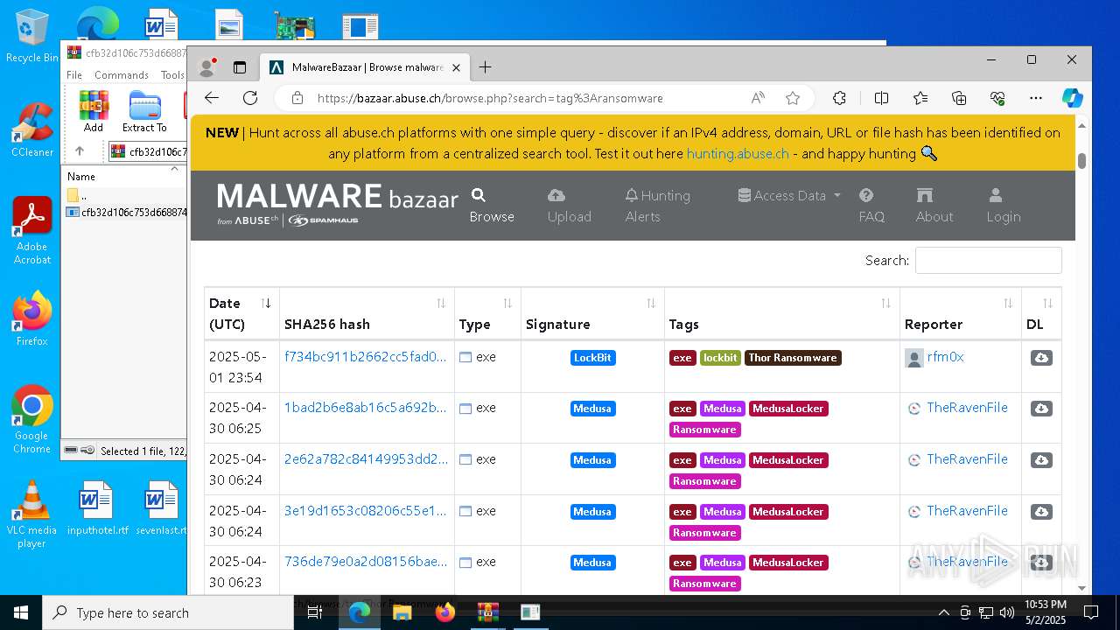Focus the table Search field
The image size is (1120, 630).
pos(988,260)
